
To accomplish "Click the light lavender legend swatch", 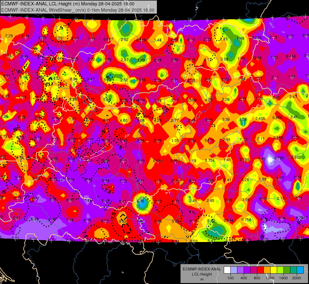I will click(234, 270).
